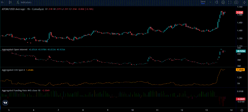Open the 1h timeframe selector
Image resolution: width=248 pixels, height=112 pixels.
pyautogui.click(x=2, y=2)
